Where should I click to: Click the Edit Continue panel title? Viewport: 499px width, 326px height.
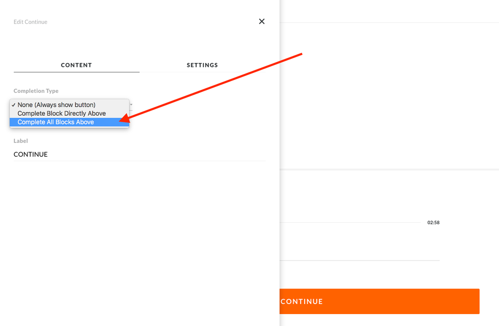(30, 22)
